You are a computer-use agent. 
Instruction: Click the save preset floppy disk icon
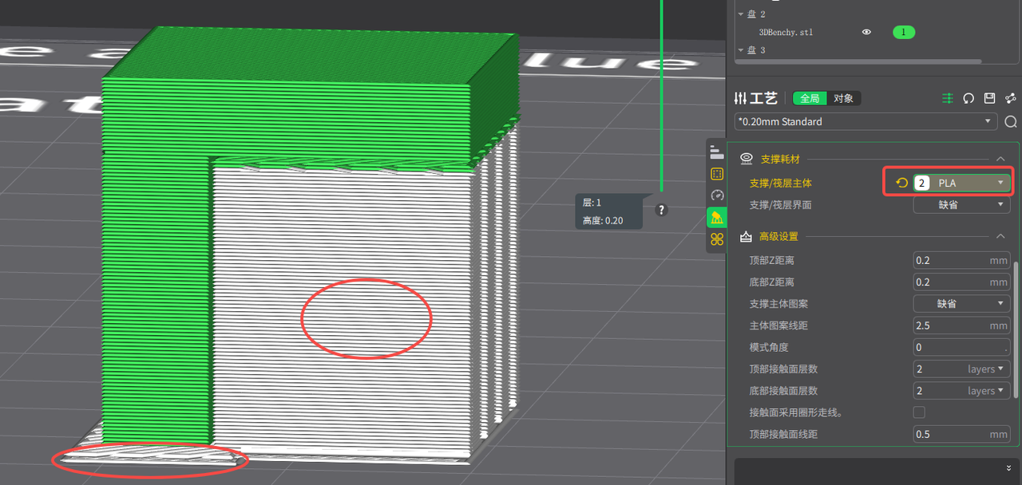pos(989,98)
